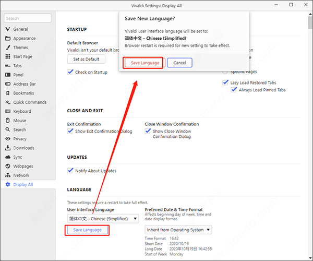Click Set as Default button
313x261 pixels.
(x=86, y=59)
